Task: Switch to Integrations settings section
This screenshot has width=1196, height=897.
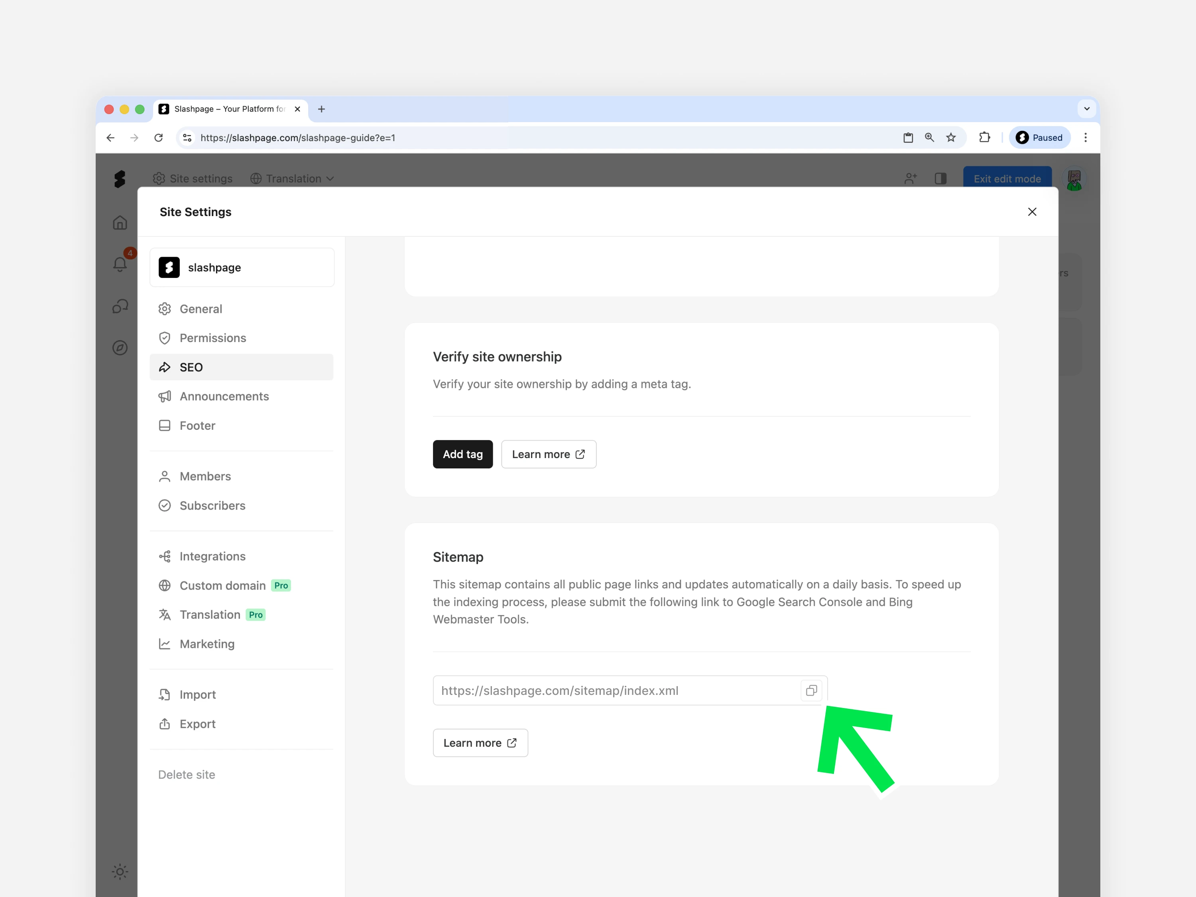Action: tap(212, 557)
